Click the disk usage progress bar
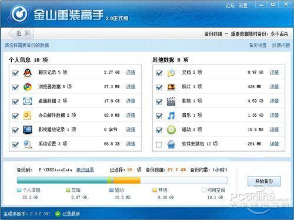Image resolution: width=294 pixels, height=220 pixels. tap(122, 180)
